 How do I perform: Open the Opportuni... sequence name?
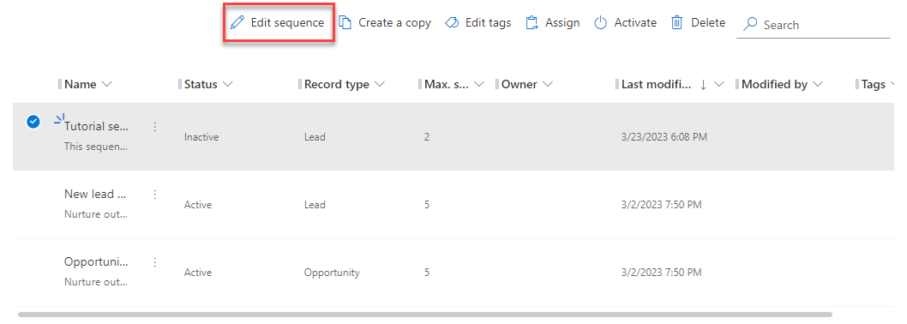pos(96,261)
